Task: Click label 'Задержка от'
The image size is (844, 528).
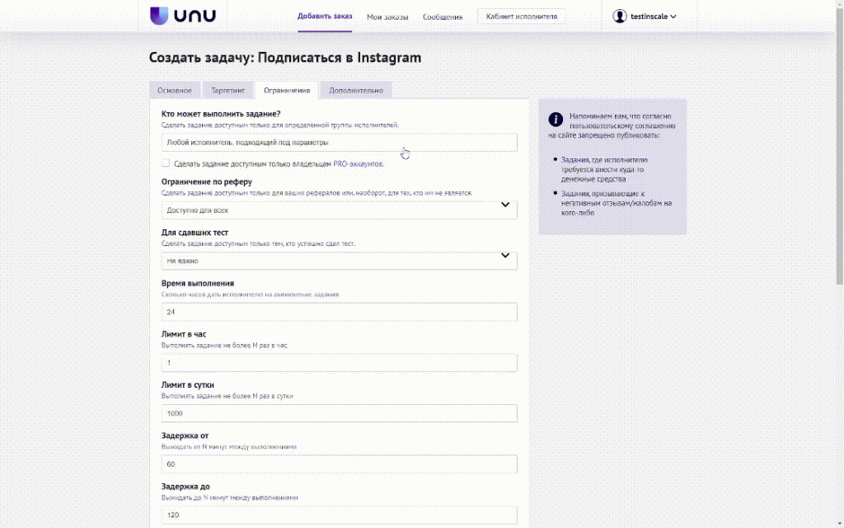Action: 185,436
